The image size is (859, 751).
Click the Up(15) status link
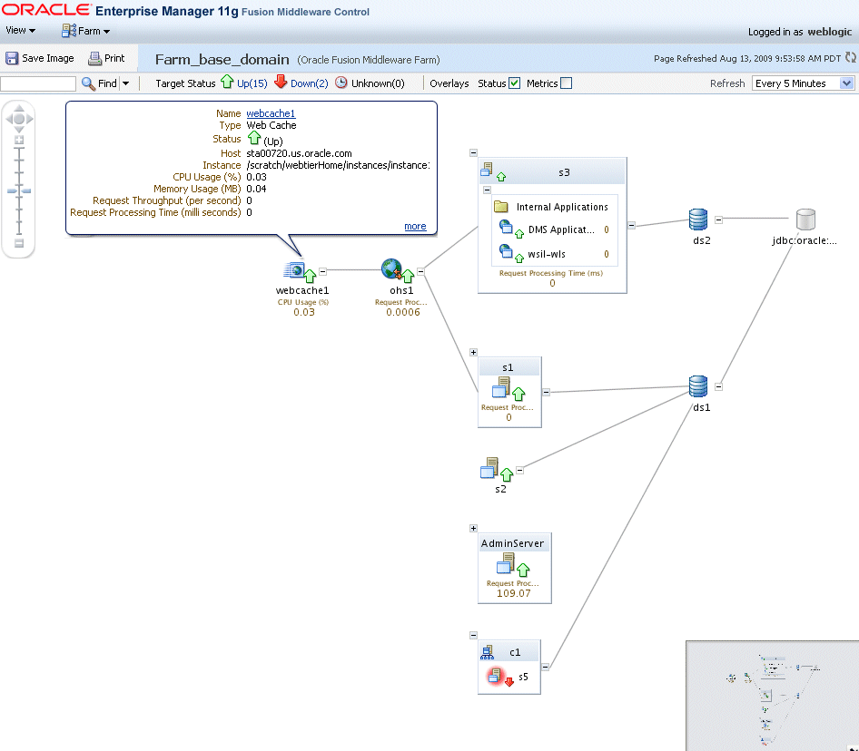(x=252, y=83)
